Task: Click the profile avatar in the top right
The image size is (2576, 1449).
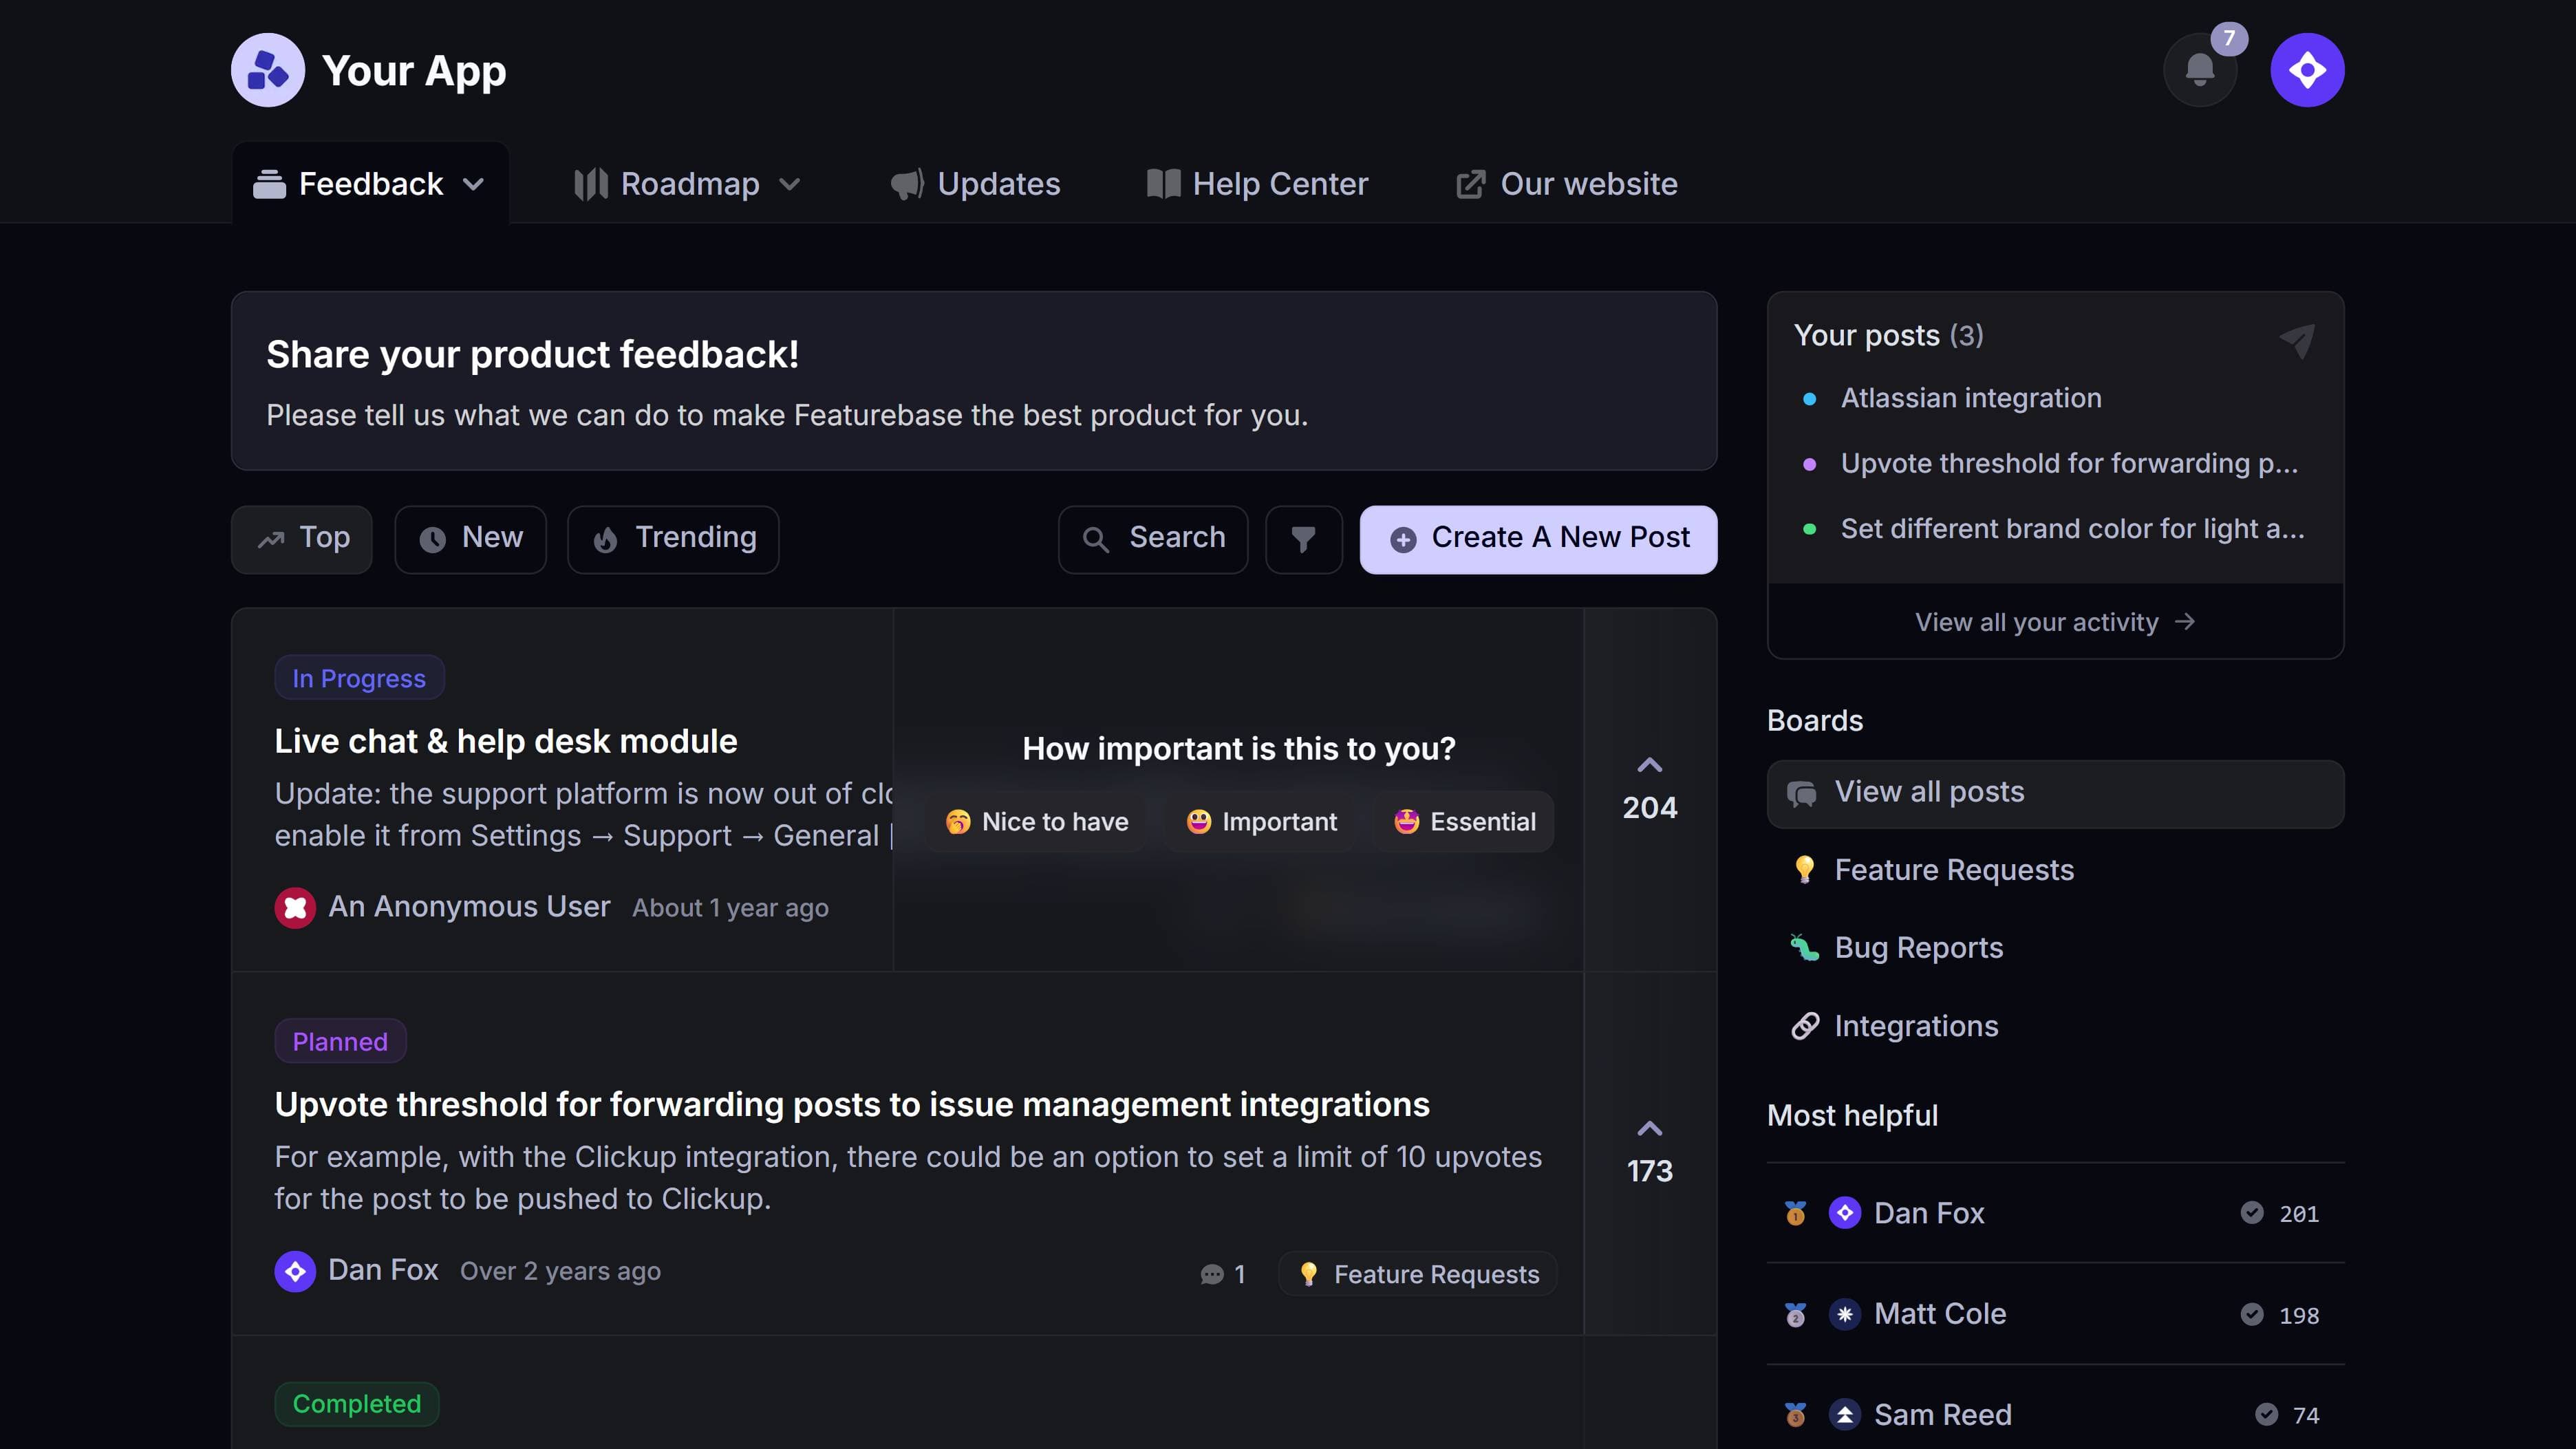Action: (2307, 69)
